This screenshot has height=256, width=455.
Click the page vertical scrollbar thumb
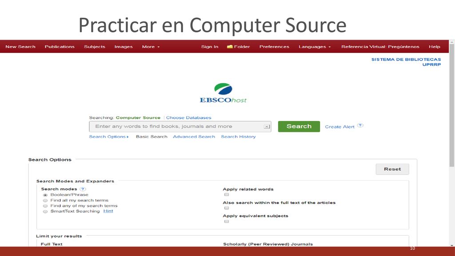452,105
